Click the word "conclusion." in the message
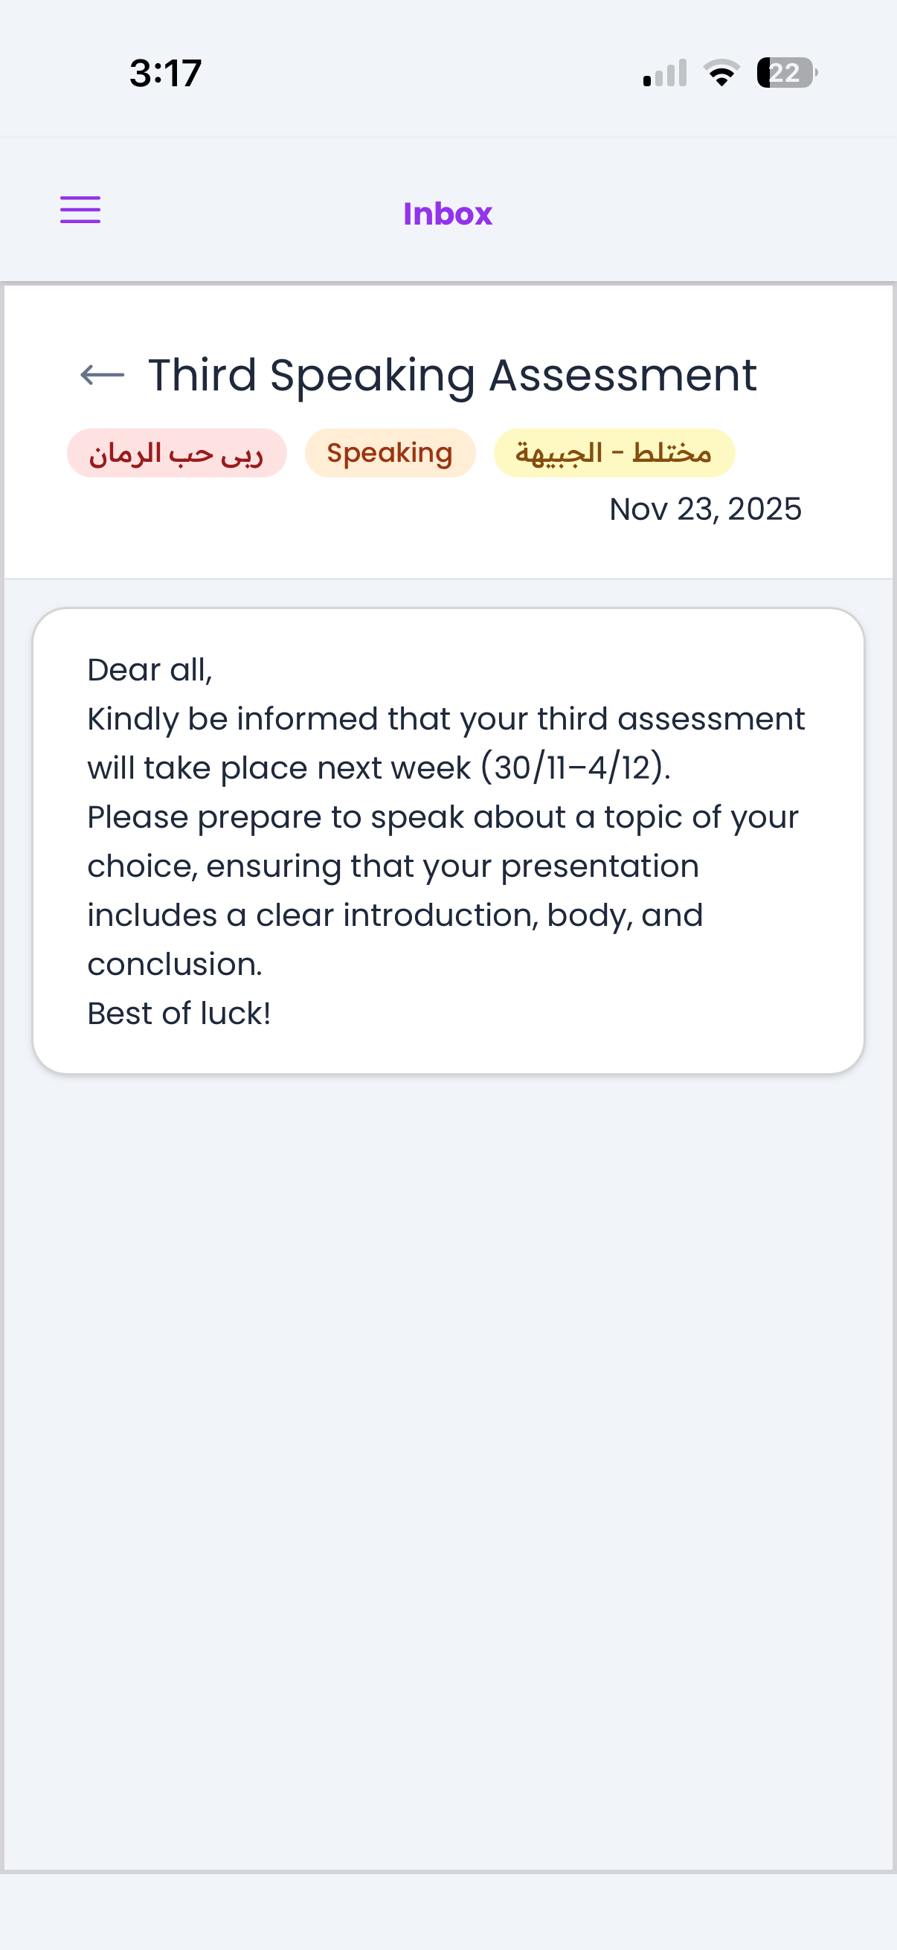This screenshot has height=1950, width=897. 175,965
